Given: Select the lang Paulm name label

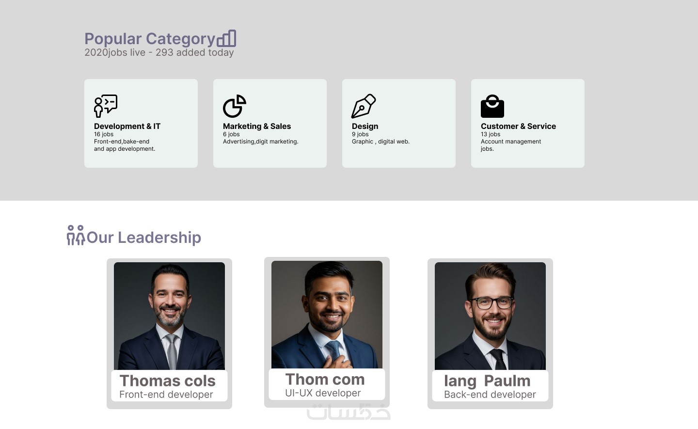Looking at the screenshot, I should [x=487, y=381].
